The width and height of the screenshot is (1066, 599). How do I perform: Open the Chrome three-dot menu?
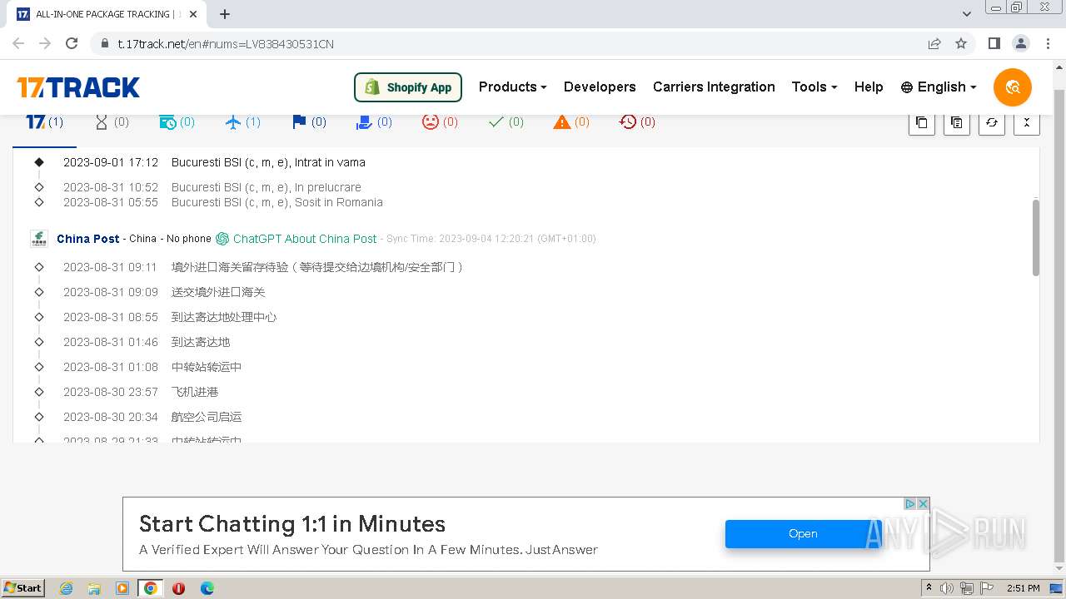(1048, 44)
